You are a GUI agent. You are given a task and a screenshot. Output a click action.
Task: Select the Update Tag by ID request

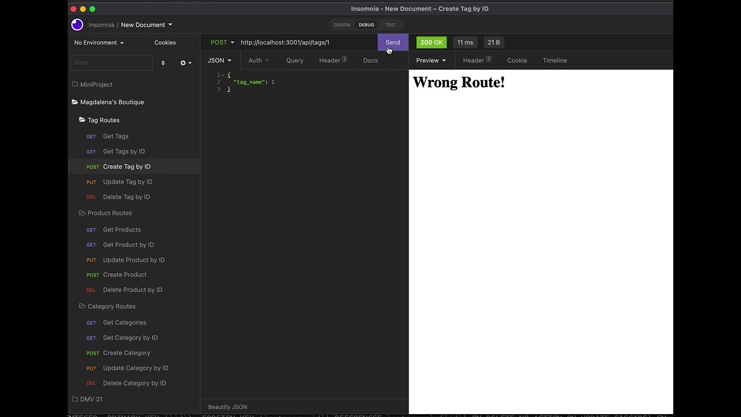click(134, 182)
